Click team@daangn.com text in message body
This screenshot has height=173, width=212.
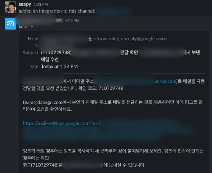tap(43, 102)
